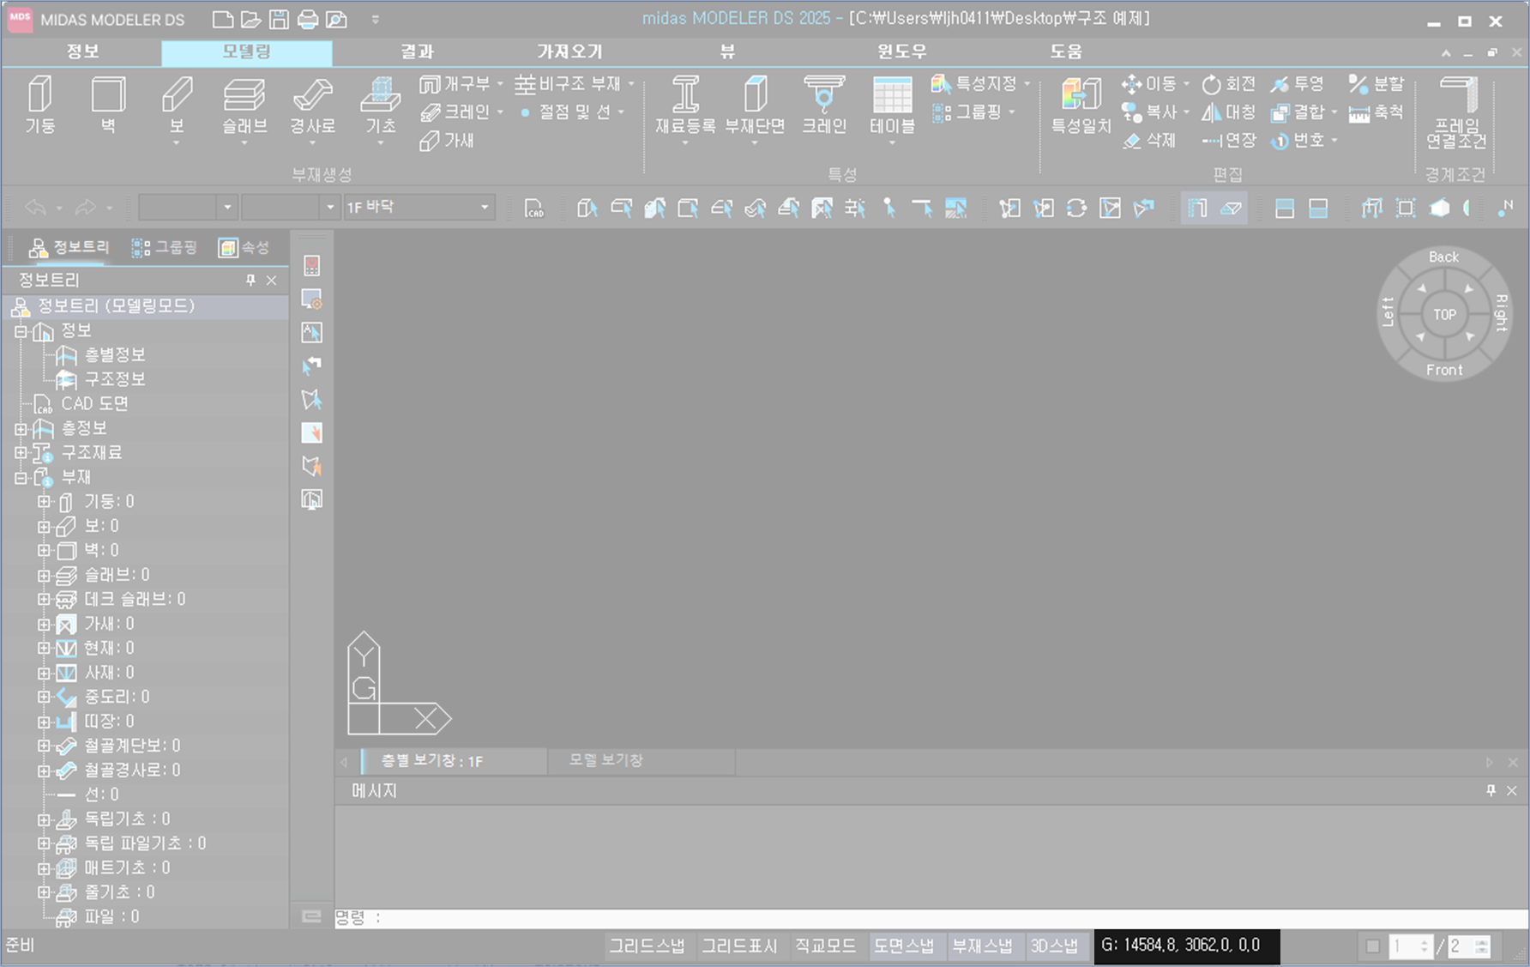Click the Save icon in title bar
The width and height of the screenshot is (1530, 967).
pyautogui.click(x=279, y=19)
